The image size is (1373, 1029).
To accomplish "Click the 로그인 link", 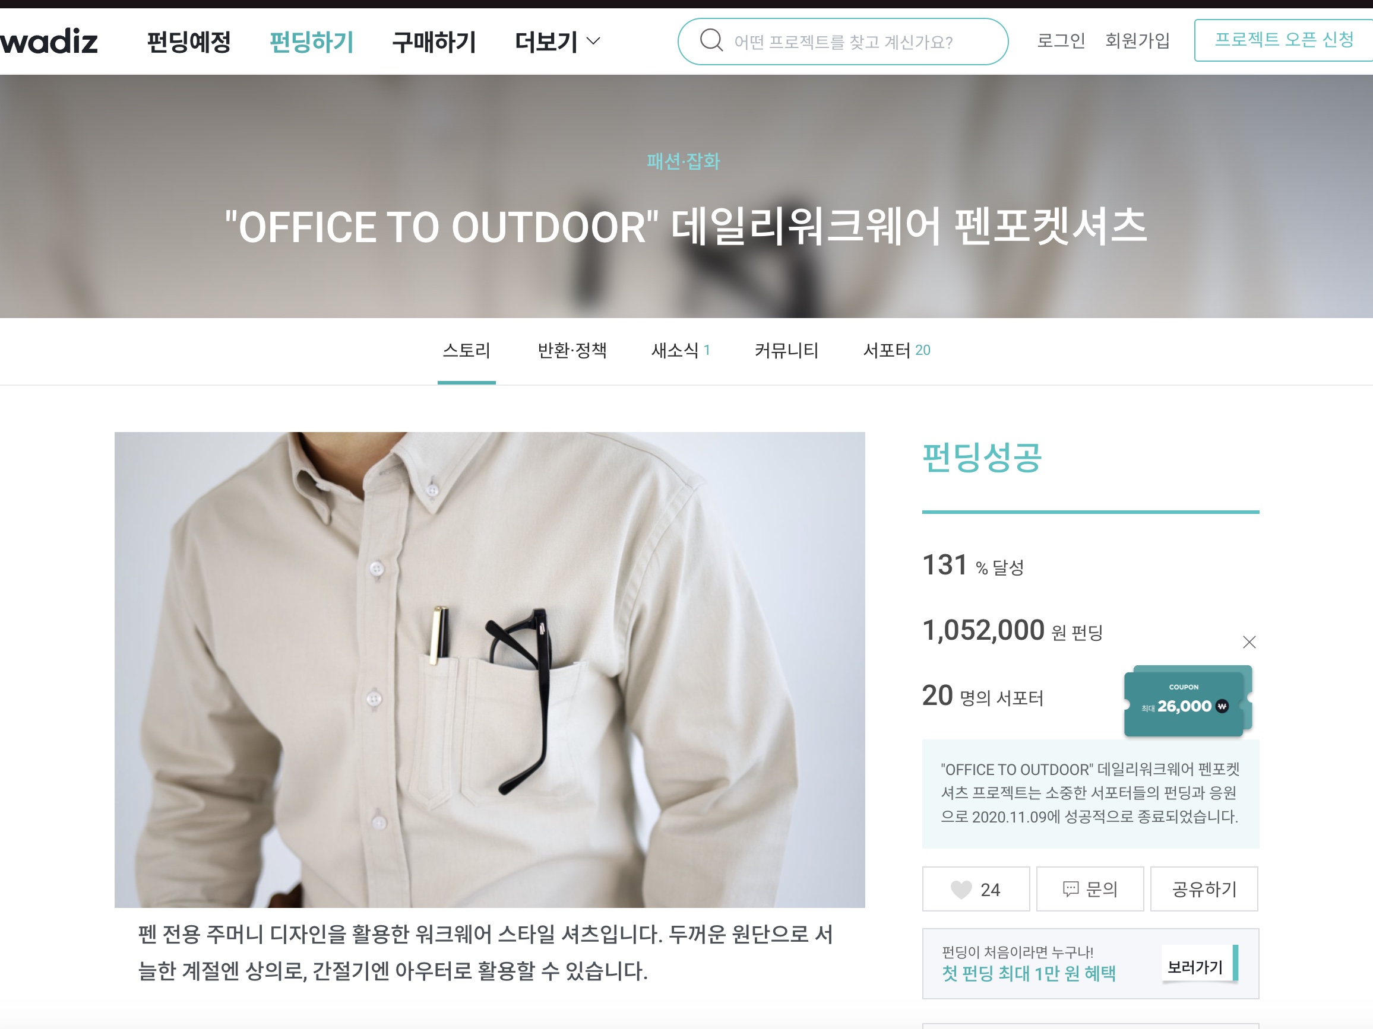I will 1061,41.
